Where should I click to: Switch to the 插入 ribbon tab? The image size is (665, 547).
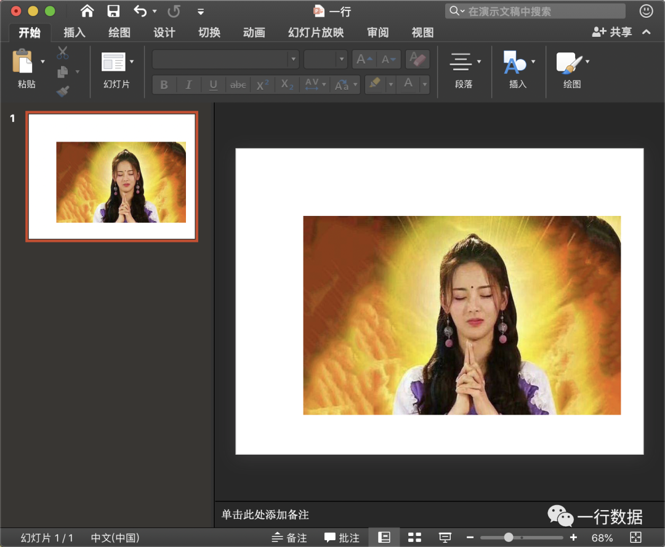pos(75,33)
